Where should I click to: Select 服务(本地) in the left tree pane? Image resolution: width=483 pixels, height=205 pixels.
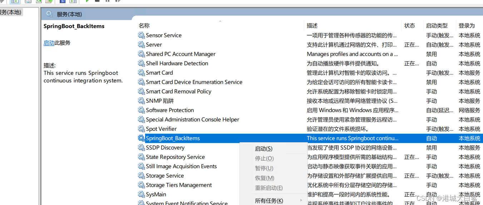(x=11, y=12)
